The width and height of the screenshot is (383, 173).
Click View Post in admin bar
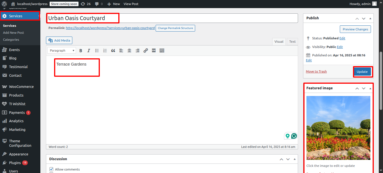click(x=131, y=4)
